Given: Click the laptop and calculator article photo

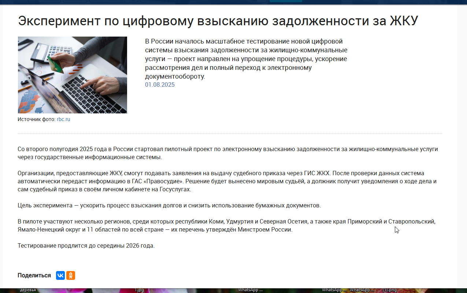Looking at the screenshot, I should pyautogui.click(x=73, y=75).
